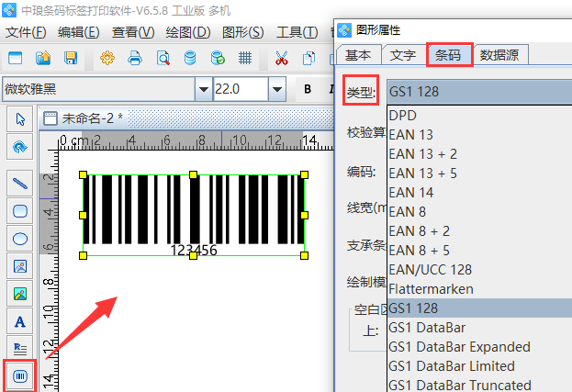Open document settings gear icon
This screenshot has height=392, width=572.
pos(107,59)
